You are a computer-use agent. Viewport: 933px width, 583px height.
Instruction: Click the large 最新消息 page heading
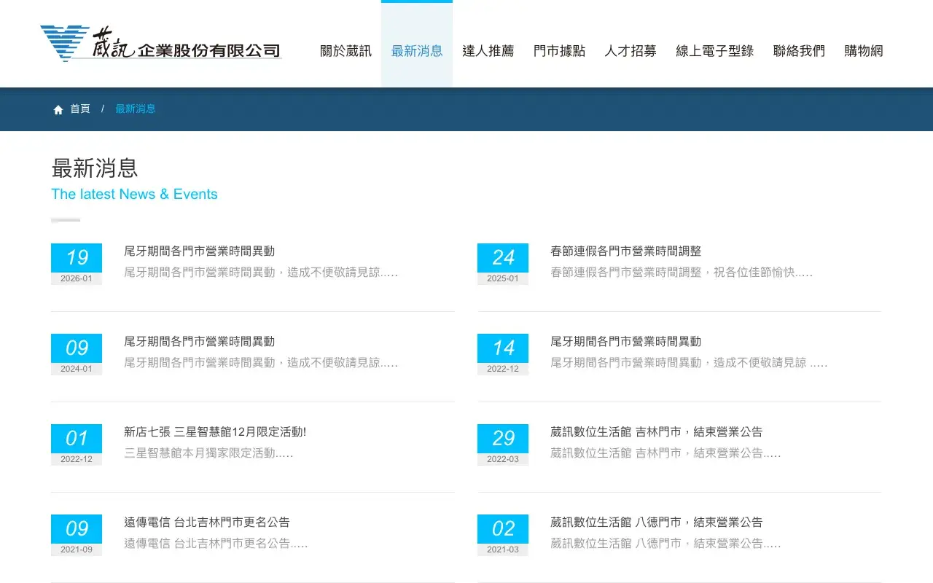tap(95, 168)
